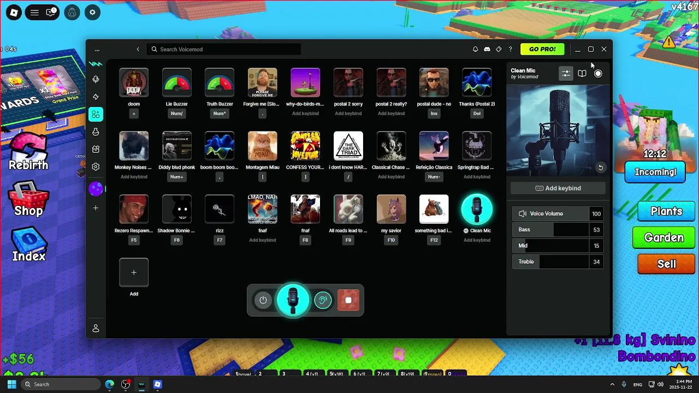Click Add keybind under Monkey Noises

pyautogui.click(x=134, y=177)
